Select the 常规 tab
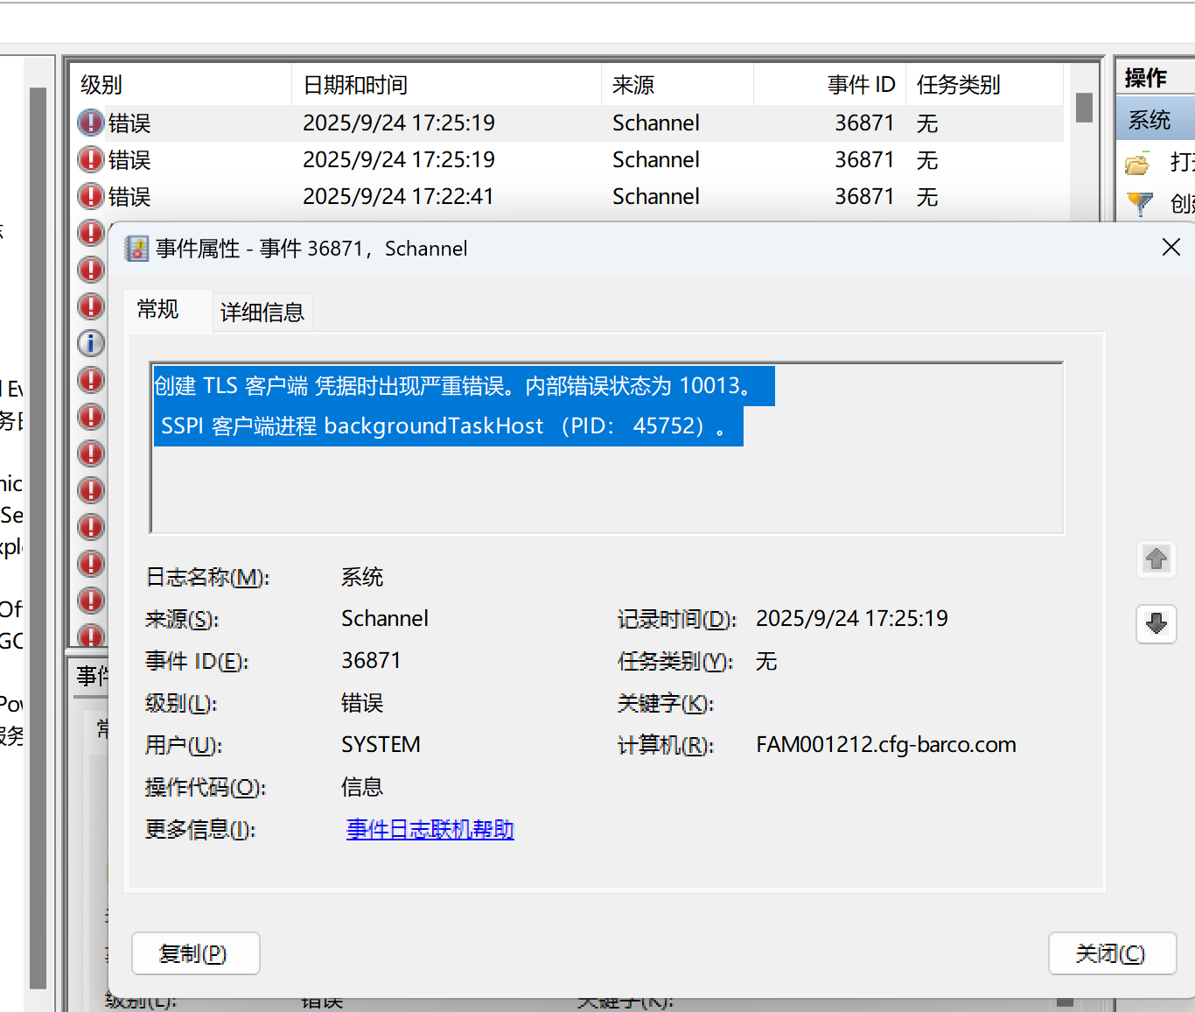The width and height of the screenshot is (1195, 1012). coord(157,309)
